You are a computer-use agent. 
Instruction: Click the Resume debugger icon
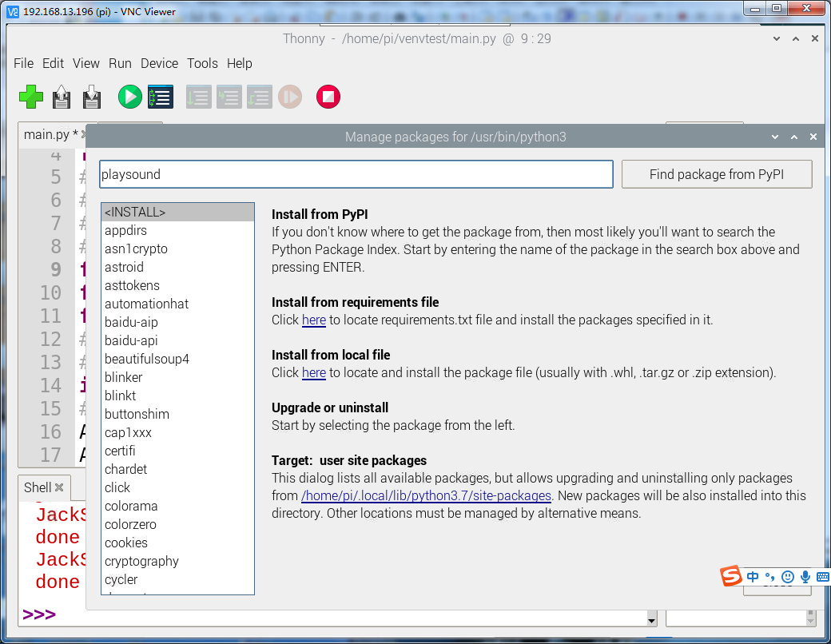pos(290,97)
